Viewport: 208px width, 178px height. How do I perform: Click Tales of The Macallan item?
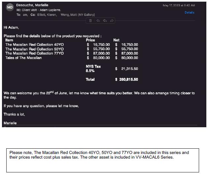point(23,58)
